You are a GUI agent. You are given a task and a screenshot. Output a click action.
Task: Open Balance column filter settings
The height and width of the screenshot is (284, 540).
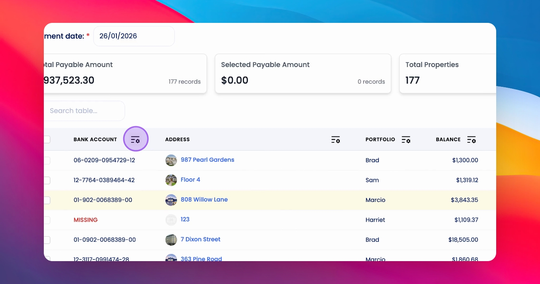coord(471,139)
